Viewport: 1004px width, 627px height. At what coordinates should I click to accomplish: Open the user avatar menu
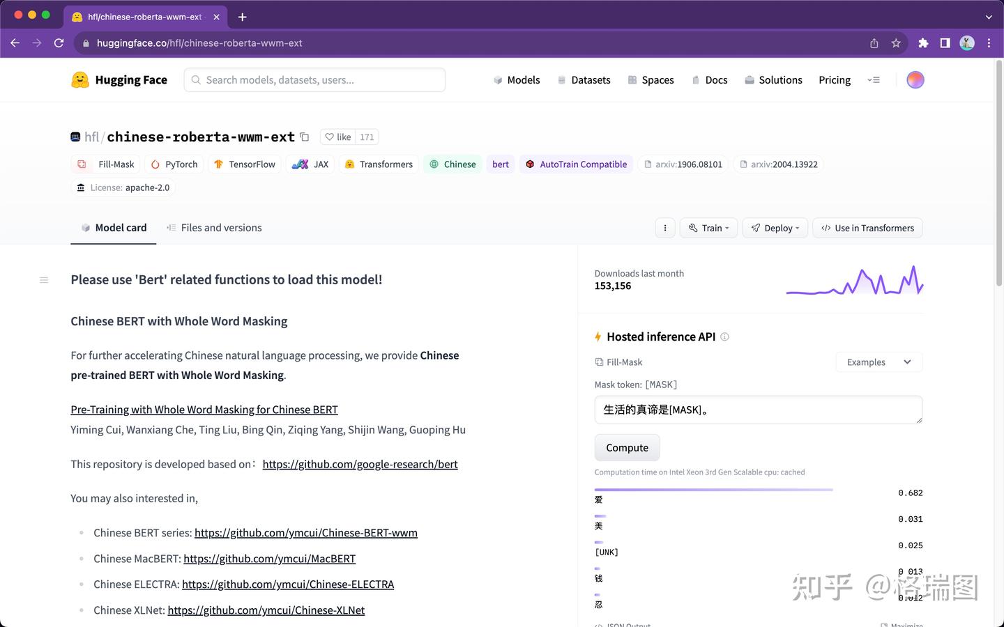pos(915,80)
